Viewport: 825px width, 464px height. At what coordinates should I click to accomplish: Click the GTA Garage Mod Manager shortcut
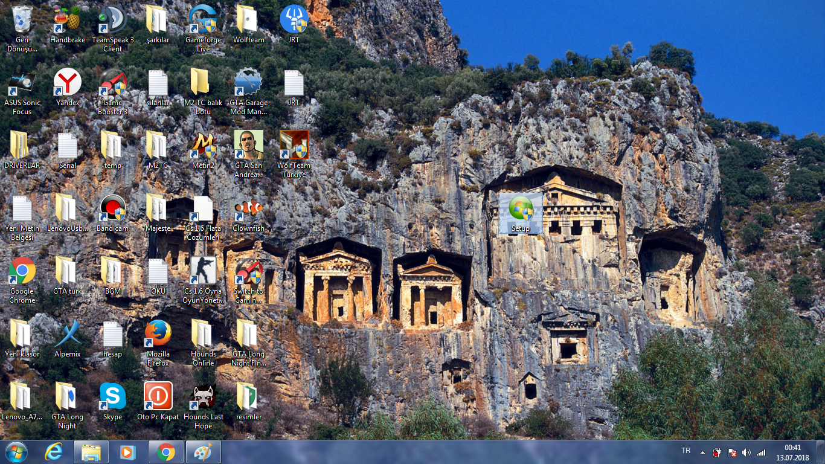pyautogui.click(x=248, y=92)
